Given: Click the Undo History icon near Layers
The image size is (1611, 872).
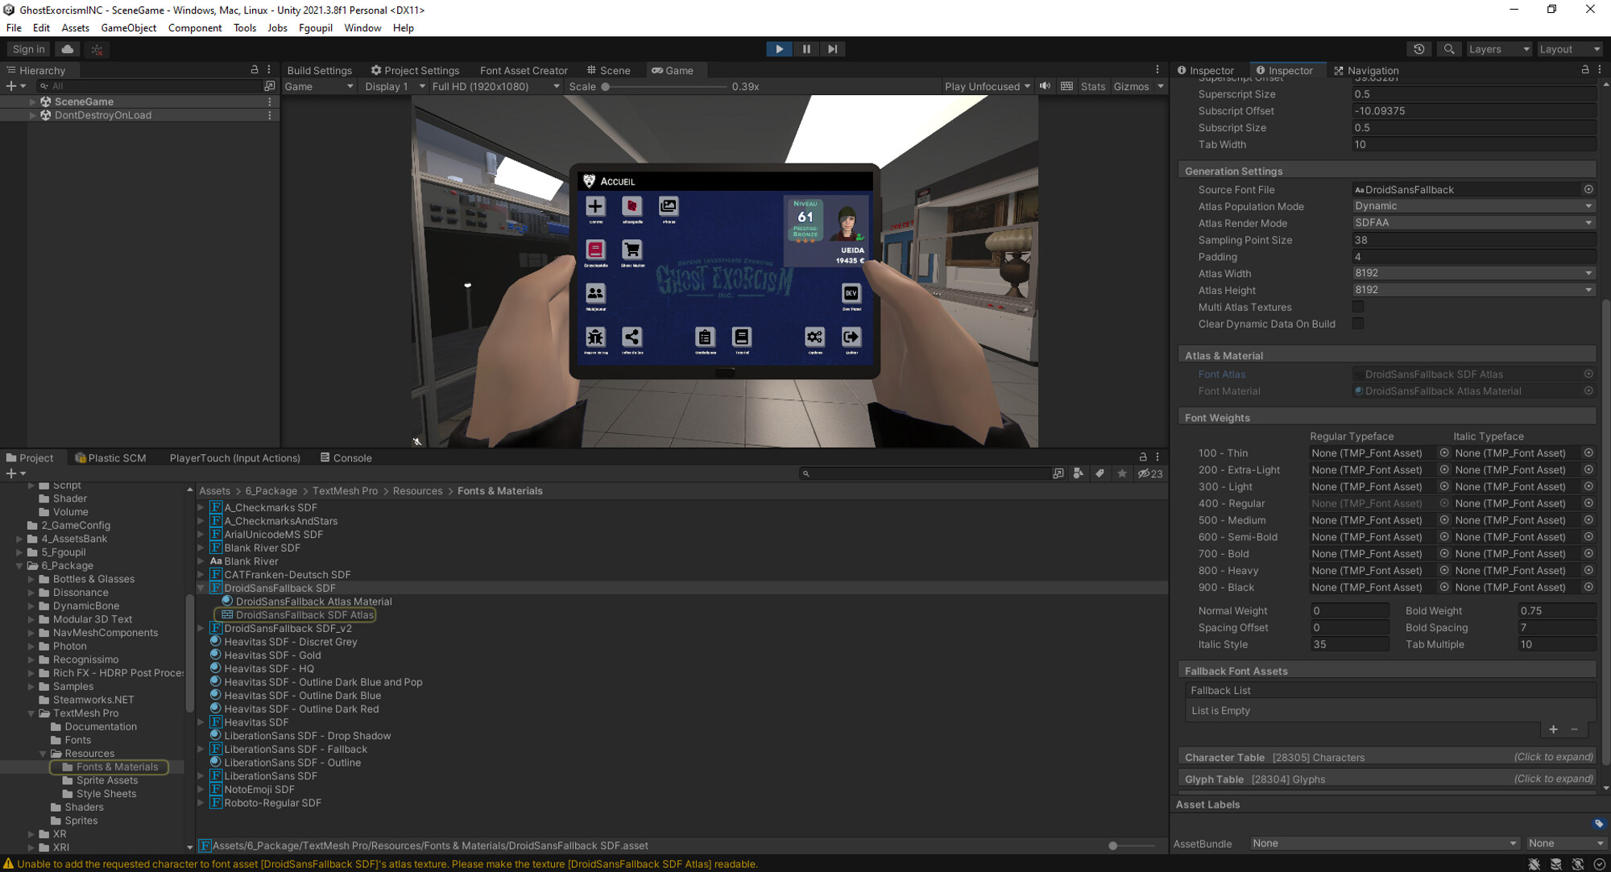Looking at the screenshot, I should point(1419,49).
